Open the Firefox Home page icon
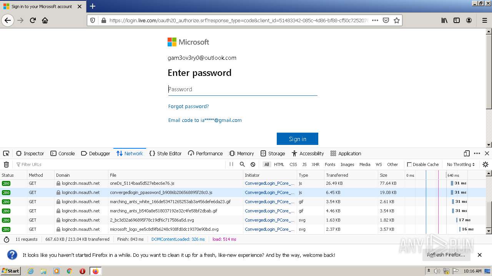 (x=45, y=20)
